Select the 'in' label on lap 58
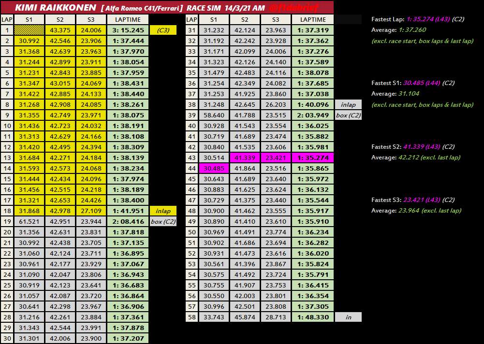Image resolution: width=484 pixels, height=344 pixels. pos(348,317)
